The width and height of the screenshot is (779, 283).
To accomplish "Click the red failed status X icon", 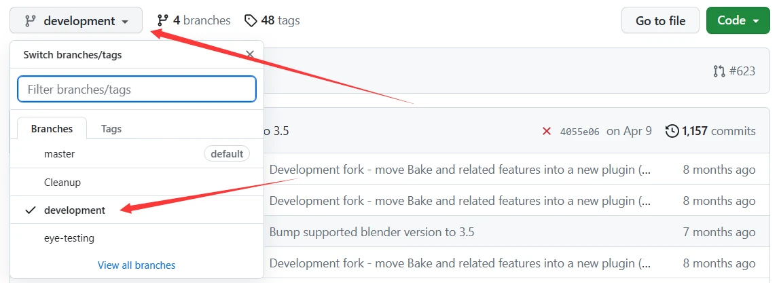I will tap(547, 131).
